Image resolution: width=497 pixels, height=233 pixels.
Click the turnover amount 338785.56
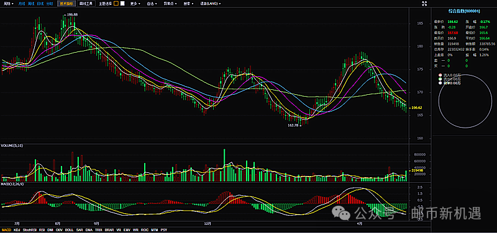pyautogui.click(x=487, y=43)
